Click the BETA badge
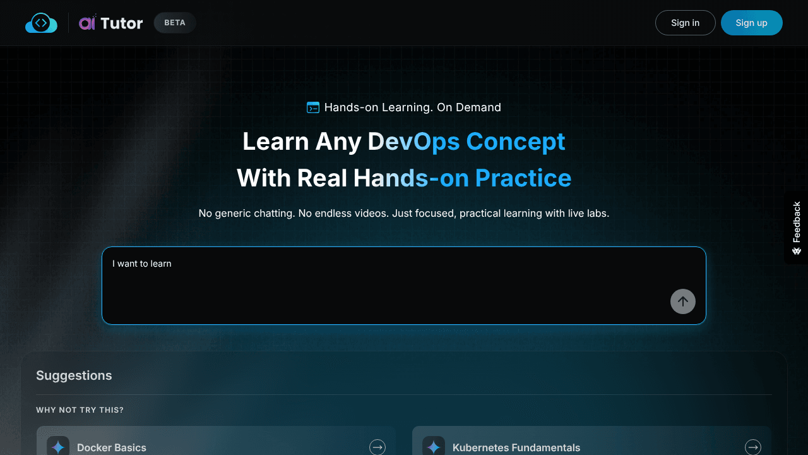The image size is (808, 455). coord(175,23)
